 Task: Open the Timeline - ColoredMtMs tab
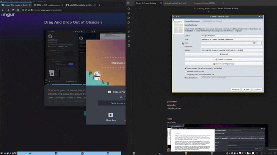pos(204,3)
